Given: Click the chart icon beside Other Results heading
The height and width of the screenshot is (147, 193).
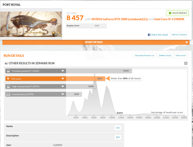Looking at the screenshot, I should point(6,63).
